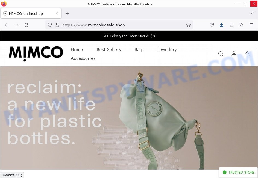The image size is (258, 178).
Task: Open the Accessories menu item
Action: (83, 58)
